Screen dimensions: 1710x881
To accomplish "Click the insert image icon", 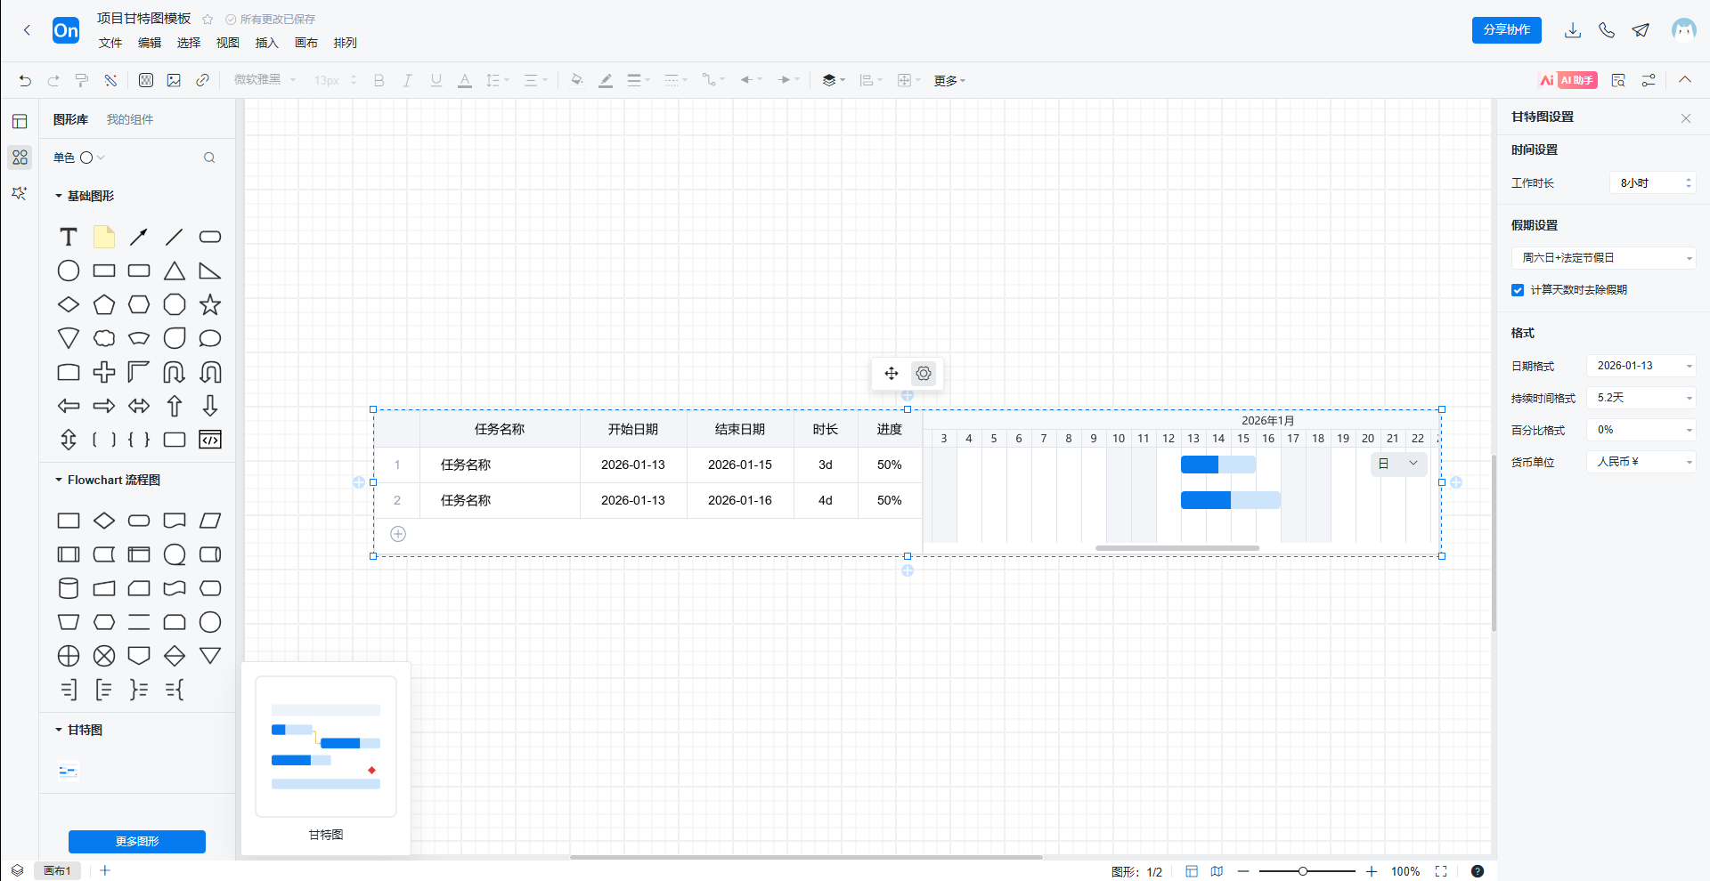I will point(174,80).
